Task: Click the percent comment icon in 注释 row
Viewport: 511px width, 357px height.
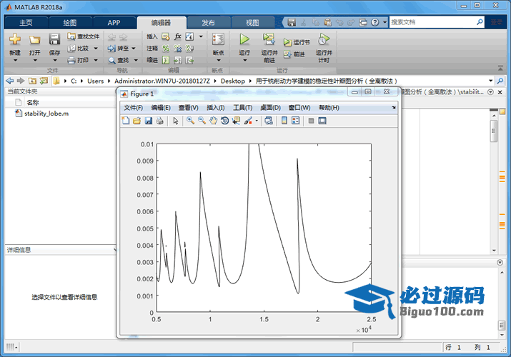Action: tap(166, 49)
